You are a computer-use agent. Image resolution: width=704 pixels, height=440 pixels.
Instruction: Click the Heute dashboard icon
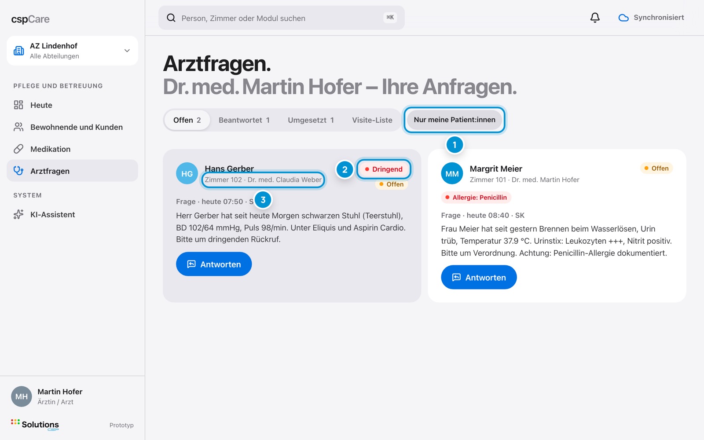[x=18, y=105]
